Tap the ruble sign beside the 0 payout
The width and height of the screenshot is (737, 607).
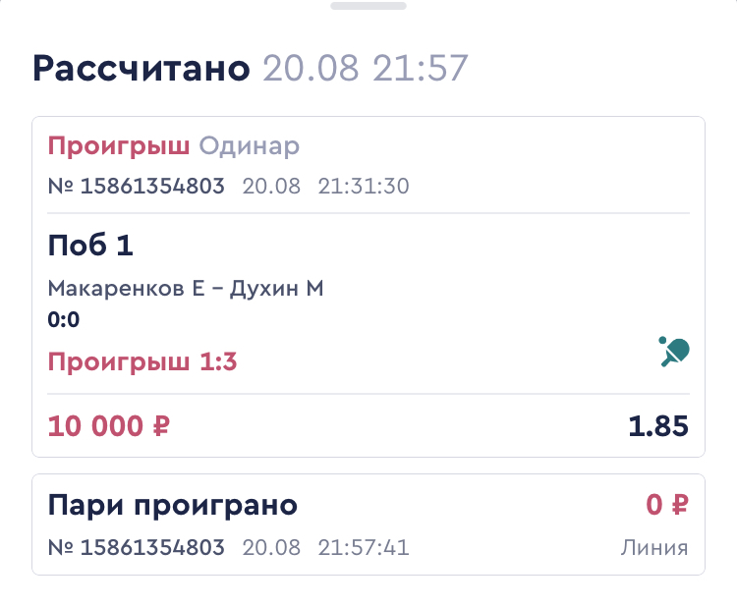[x=680, y=505]
